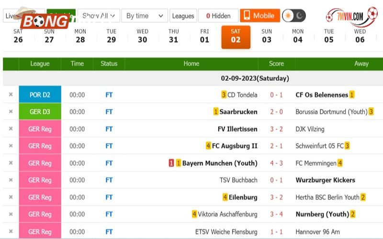Open the Show All dropdown
Image resolution: width=383 pixels, height=239 pixels.
[x=99, y=16]
